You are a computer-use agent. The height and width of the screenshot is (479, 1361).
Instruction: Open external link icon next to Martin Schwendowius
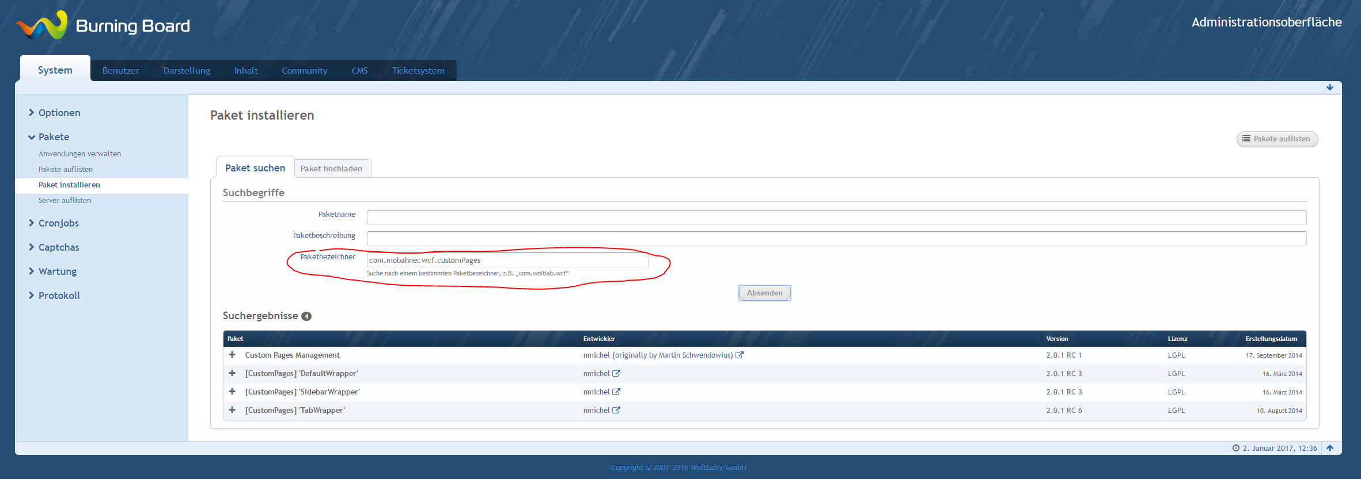point(740,355)
